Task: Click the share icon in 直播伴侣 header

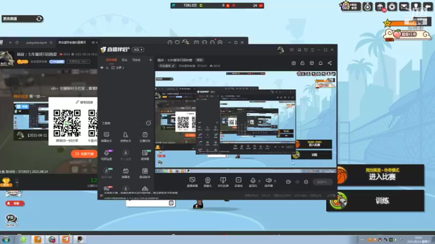Action: click(330, 63)
